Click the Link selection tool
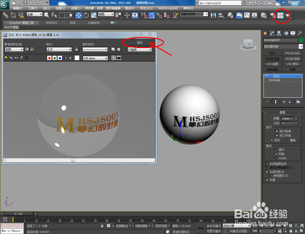 click(x=5, y=15)
